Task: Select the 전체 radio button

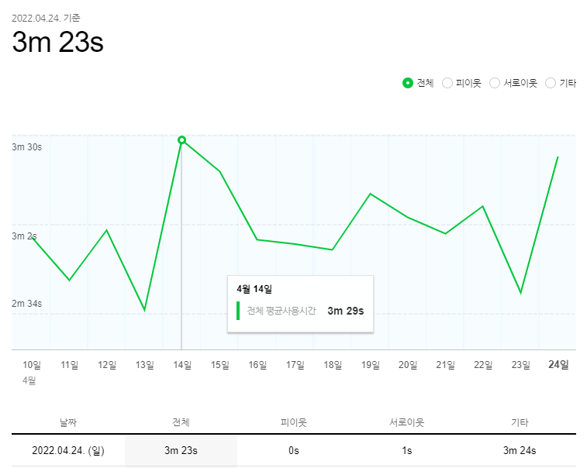Action: 408,83
